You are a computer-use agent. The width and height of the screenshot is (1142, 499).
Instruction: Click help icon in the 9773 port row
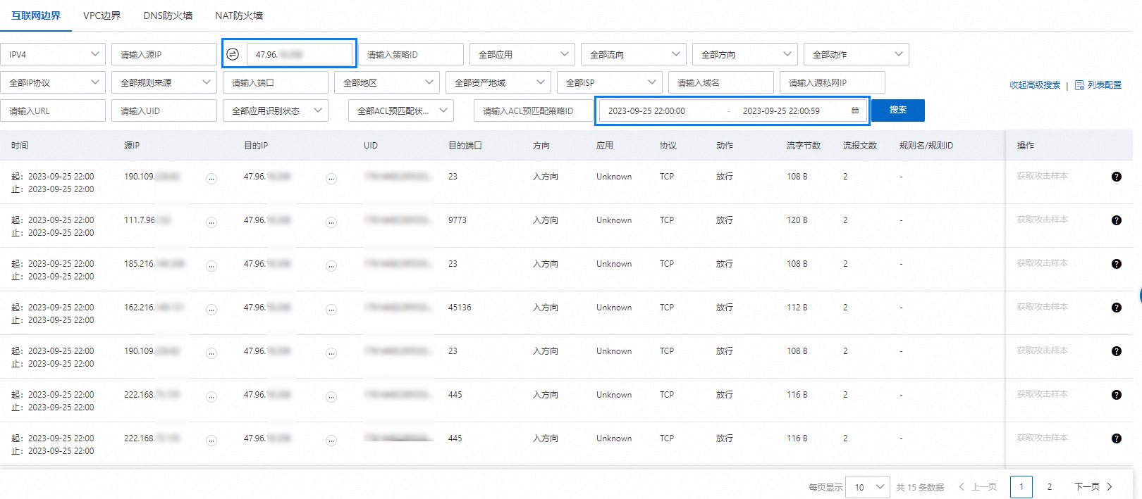click(x=1117, y=220)
